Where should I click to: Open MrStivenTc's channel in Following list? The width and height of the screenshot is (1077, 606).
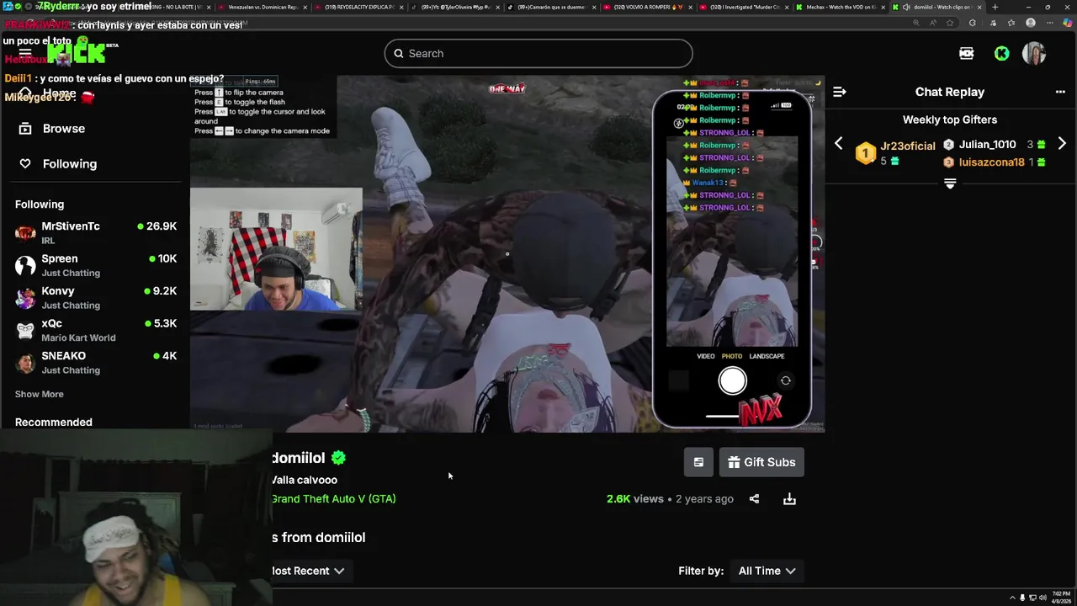tap(95, 233)
